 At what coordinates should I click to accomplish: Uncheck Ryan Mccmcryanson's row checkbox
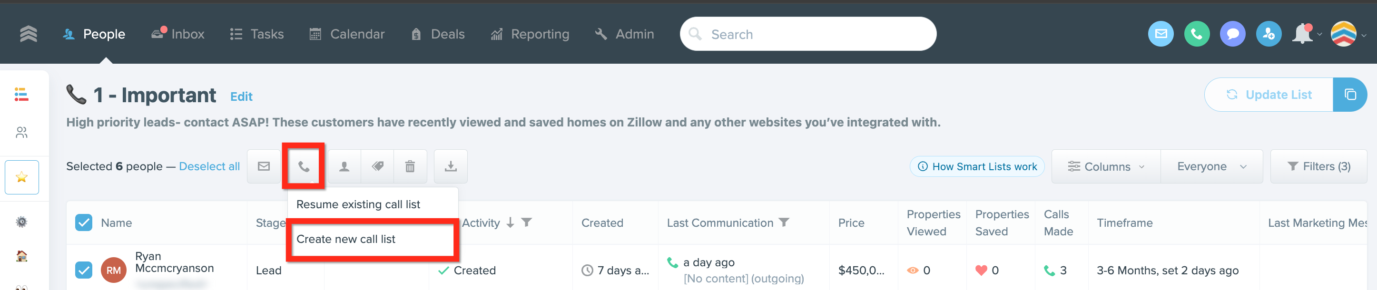tap(84, 270)
